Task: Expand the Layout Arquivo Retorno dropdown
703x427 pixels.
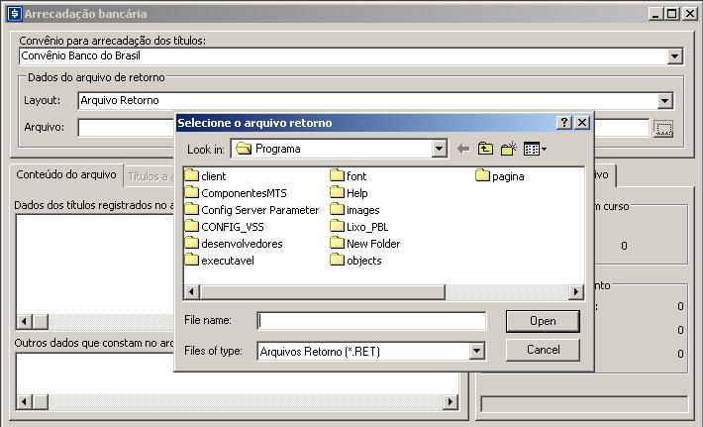Action: coord(664,101)
